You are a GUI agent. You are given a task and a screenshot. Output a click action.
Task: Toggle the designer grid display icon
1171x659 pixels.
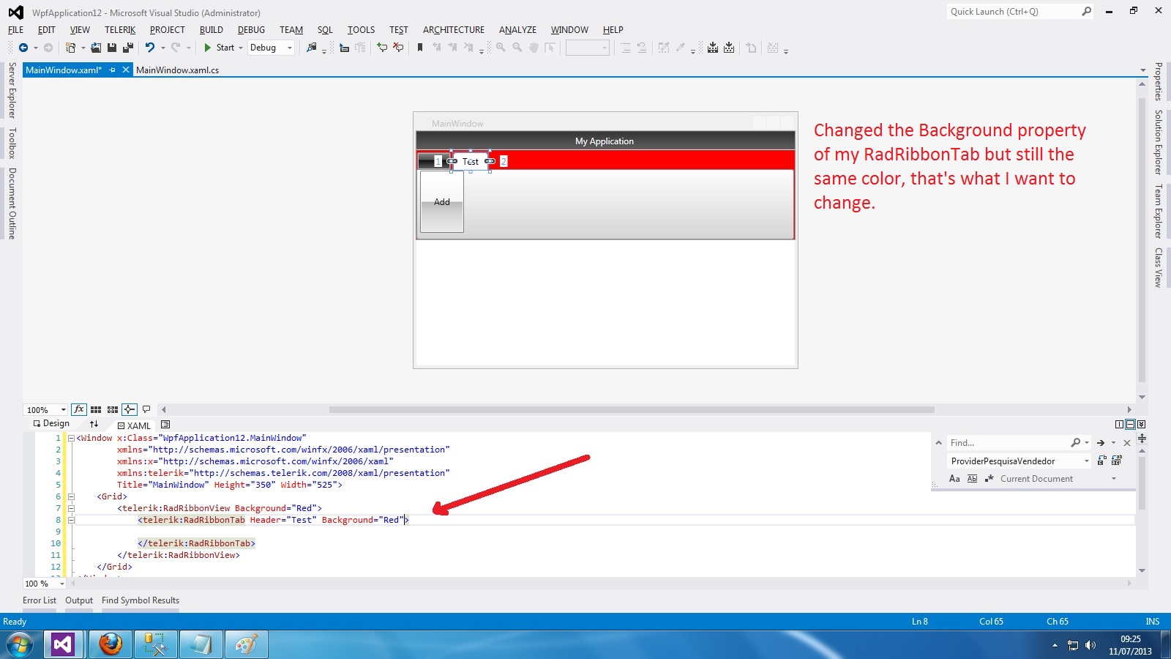[96, 409]
